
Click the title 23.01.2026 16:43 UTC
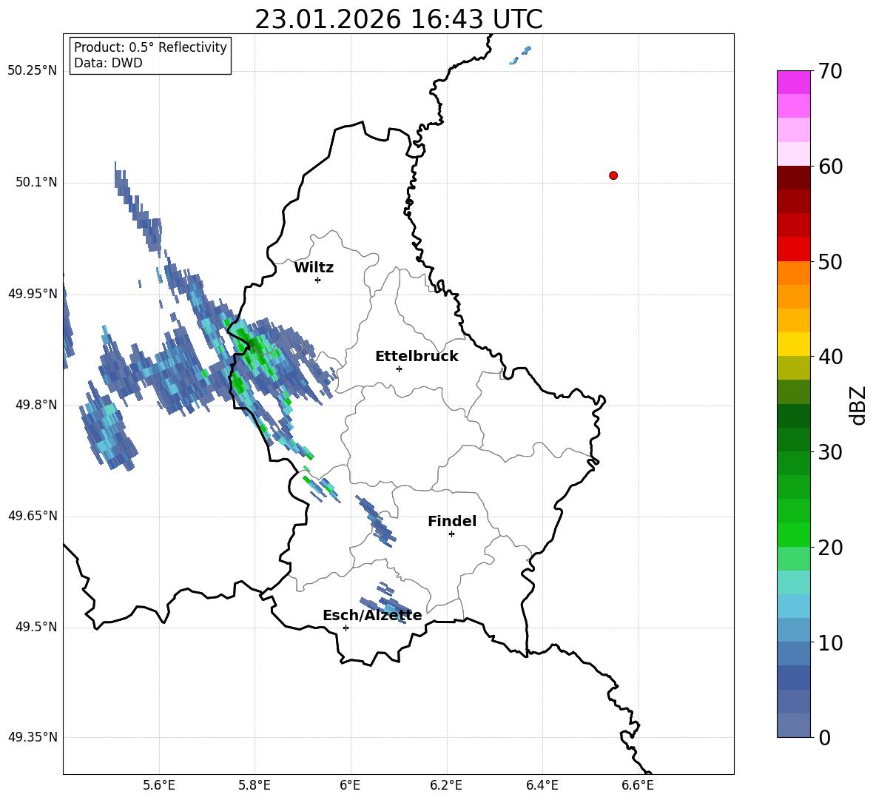click(x=399, y=19)
